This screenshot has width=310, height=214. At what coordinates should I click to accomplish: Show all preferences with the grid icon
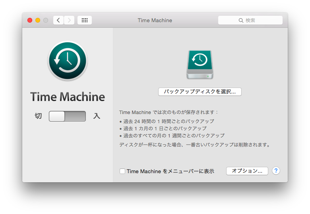pos(85,20)
